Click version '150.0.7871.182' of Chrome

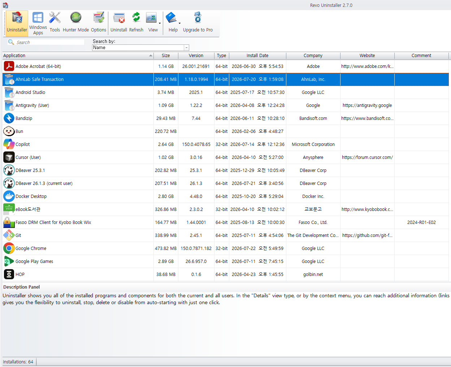point(196,249)
